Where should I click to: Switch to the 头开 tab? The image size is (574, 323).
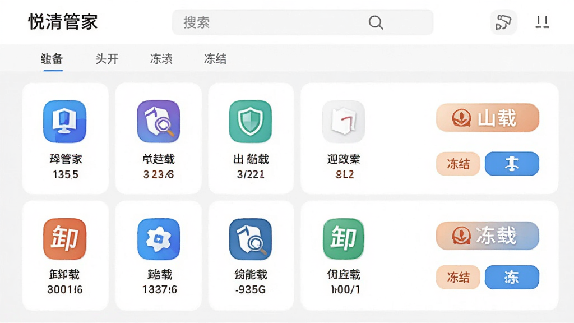click(107, 58)
